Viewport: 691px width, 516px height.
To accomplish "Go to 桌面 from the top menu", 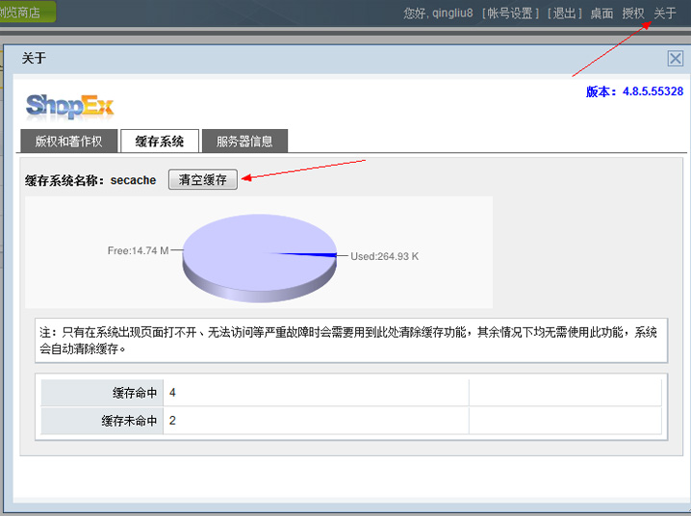I will (x=601, y=13).
